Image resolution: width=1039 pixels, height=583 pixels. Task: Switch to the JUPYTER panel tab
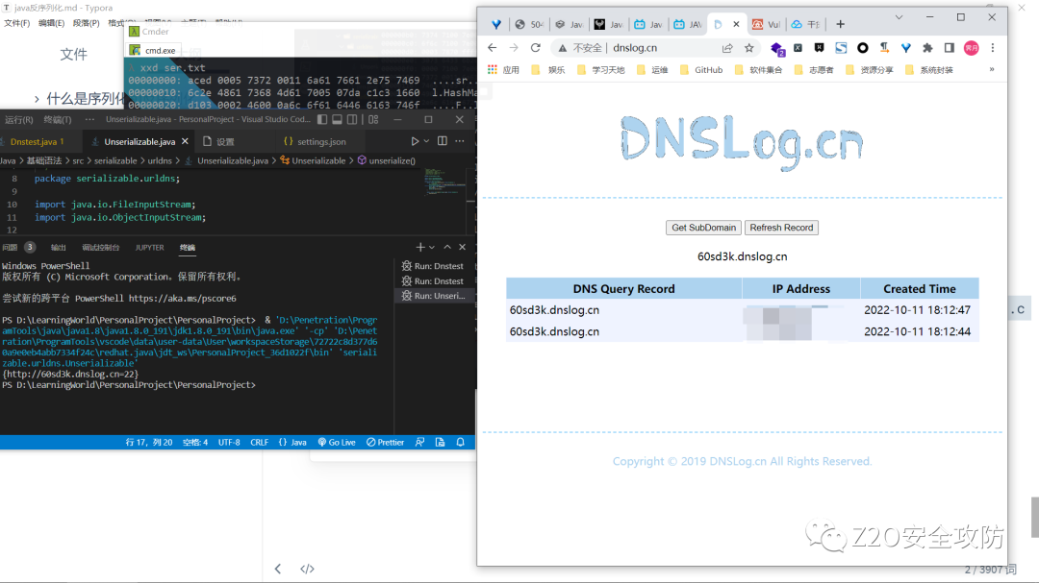pos(150,248)
